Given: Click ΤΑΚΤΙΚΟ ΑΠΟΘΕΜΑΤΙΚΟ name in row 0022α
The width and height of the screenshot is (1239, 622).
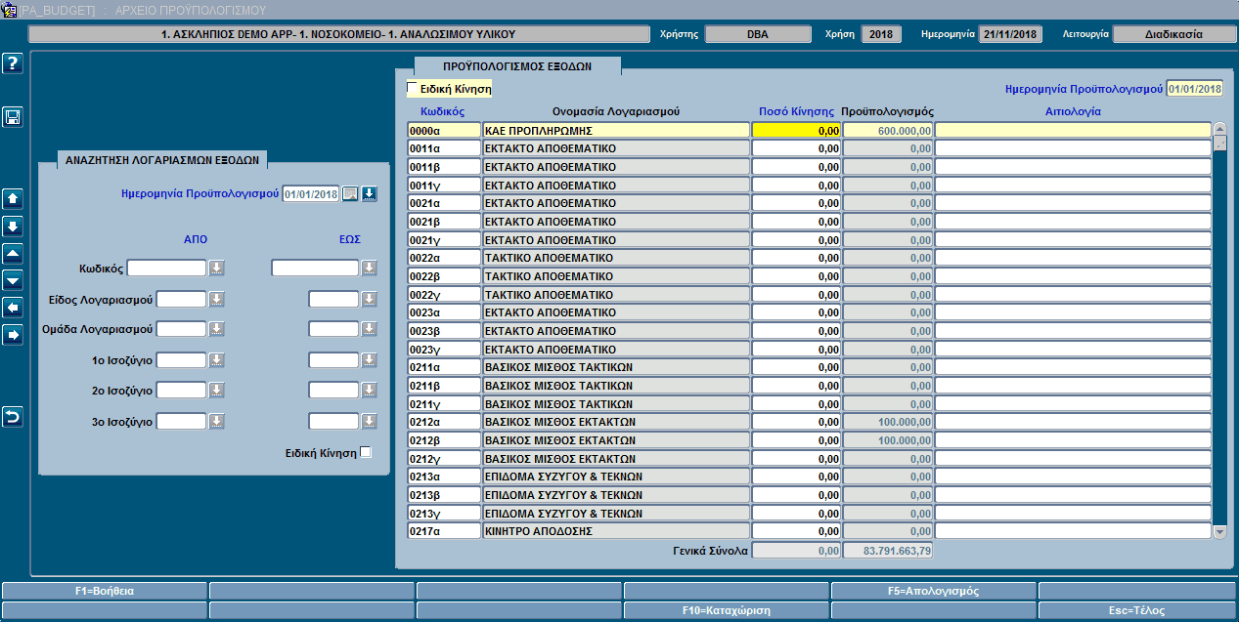Looking at the screenshot, I should click(x=617, y=258).
